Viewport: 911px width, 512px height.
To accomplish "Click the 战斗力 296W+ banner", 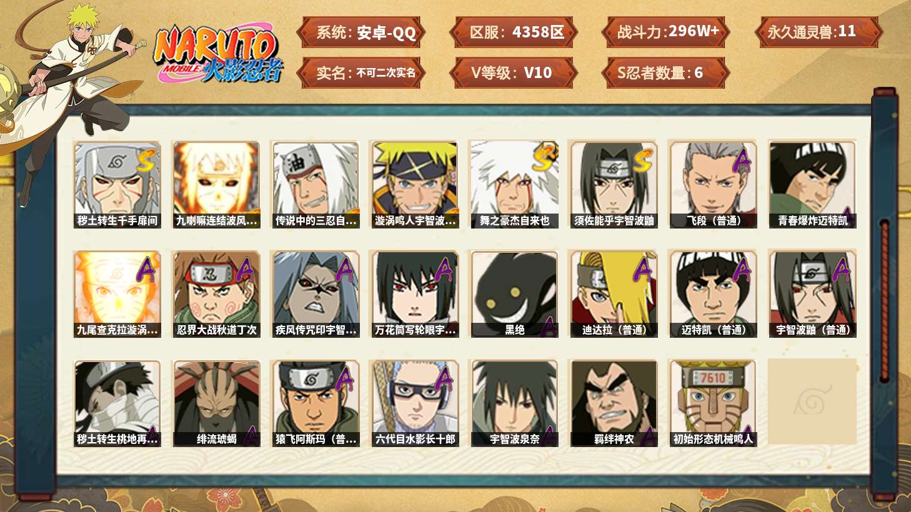I will point(665,32).
